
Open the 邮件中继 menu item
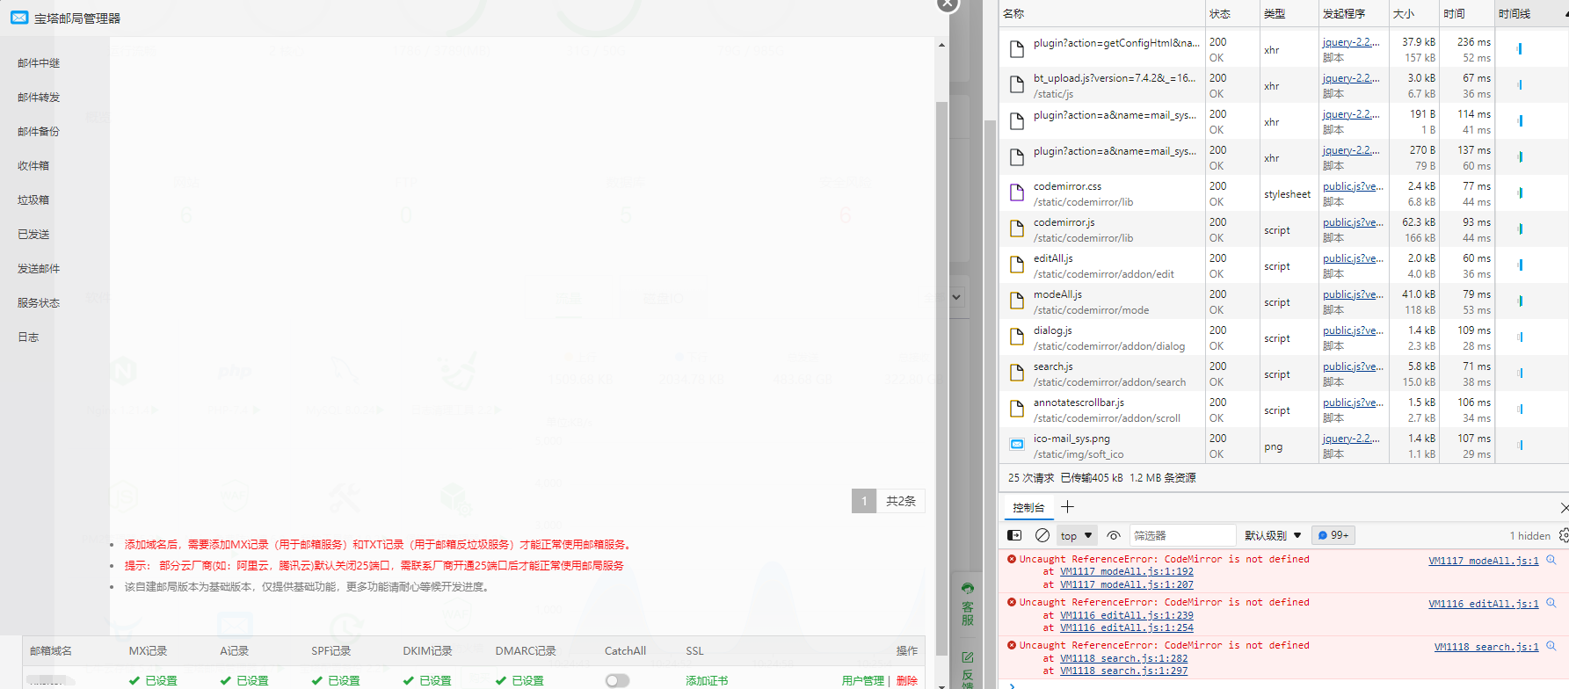[x=39, y=63]
